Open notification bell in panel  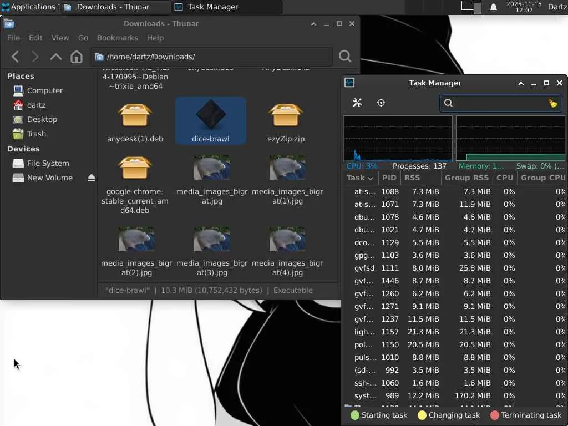[493, 7]
